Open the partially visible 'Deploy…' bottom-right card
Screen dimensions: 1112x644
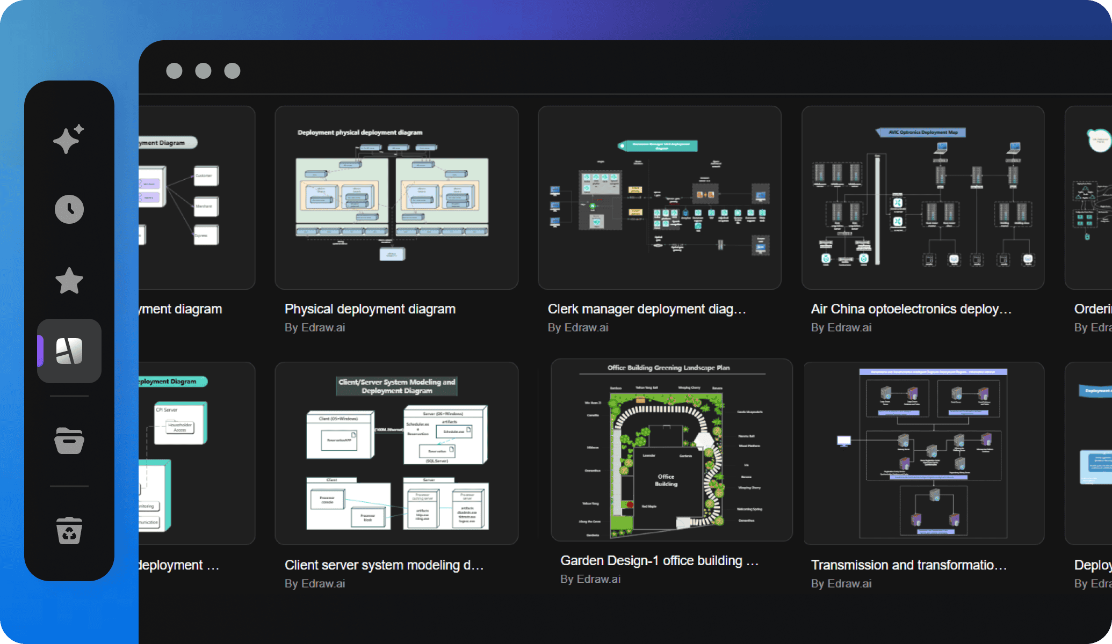coord(1088,453)
